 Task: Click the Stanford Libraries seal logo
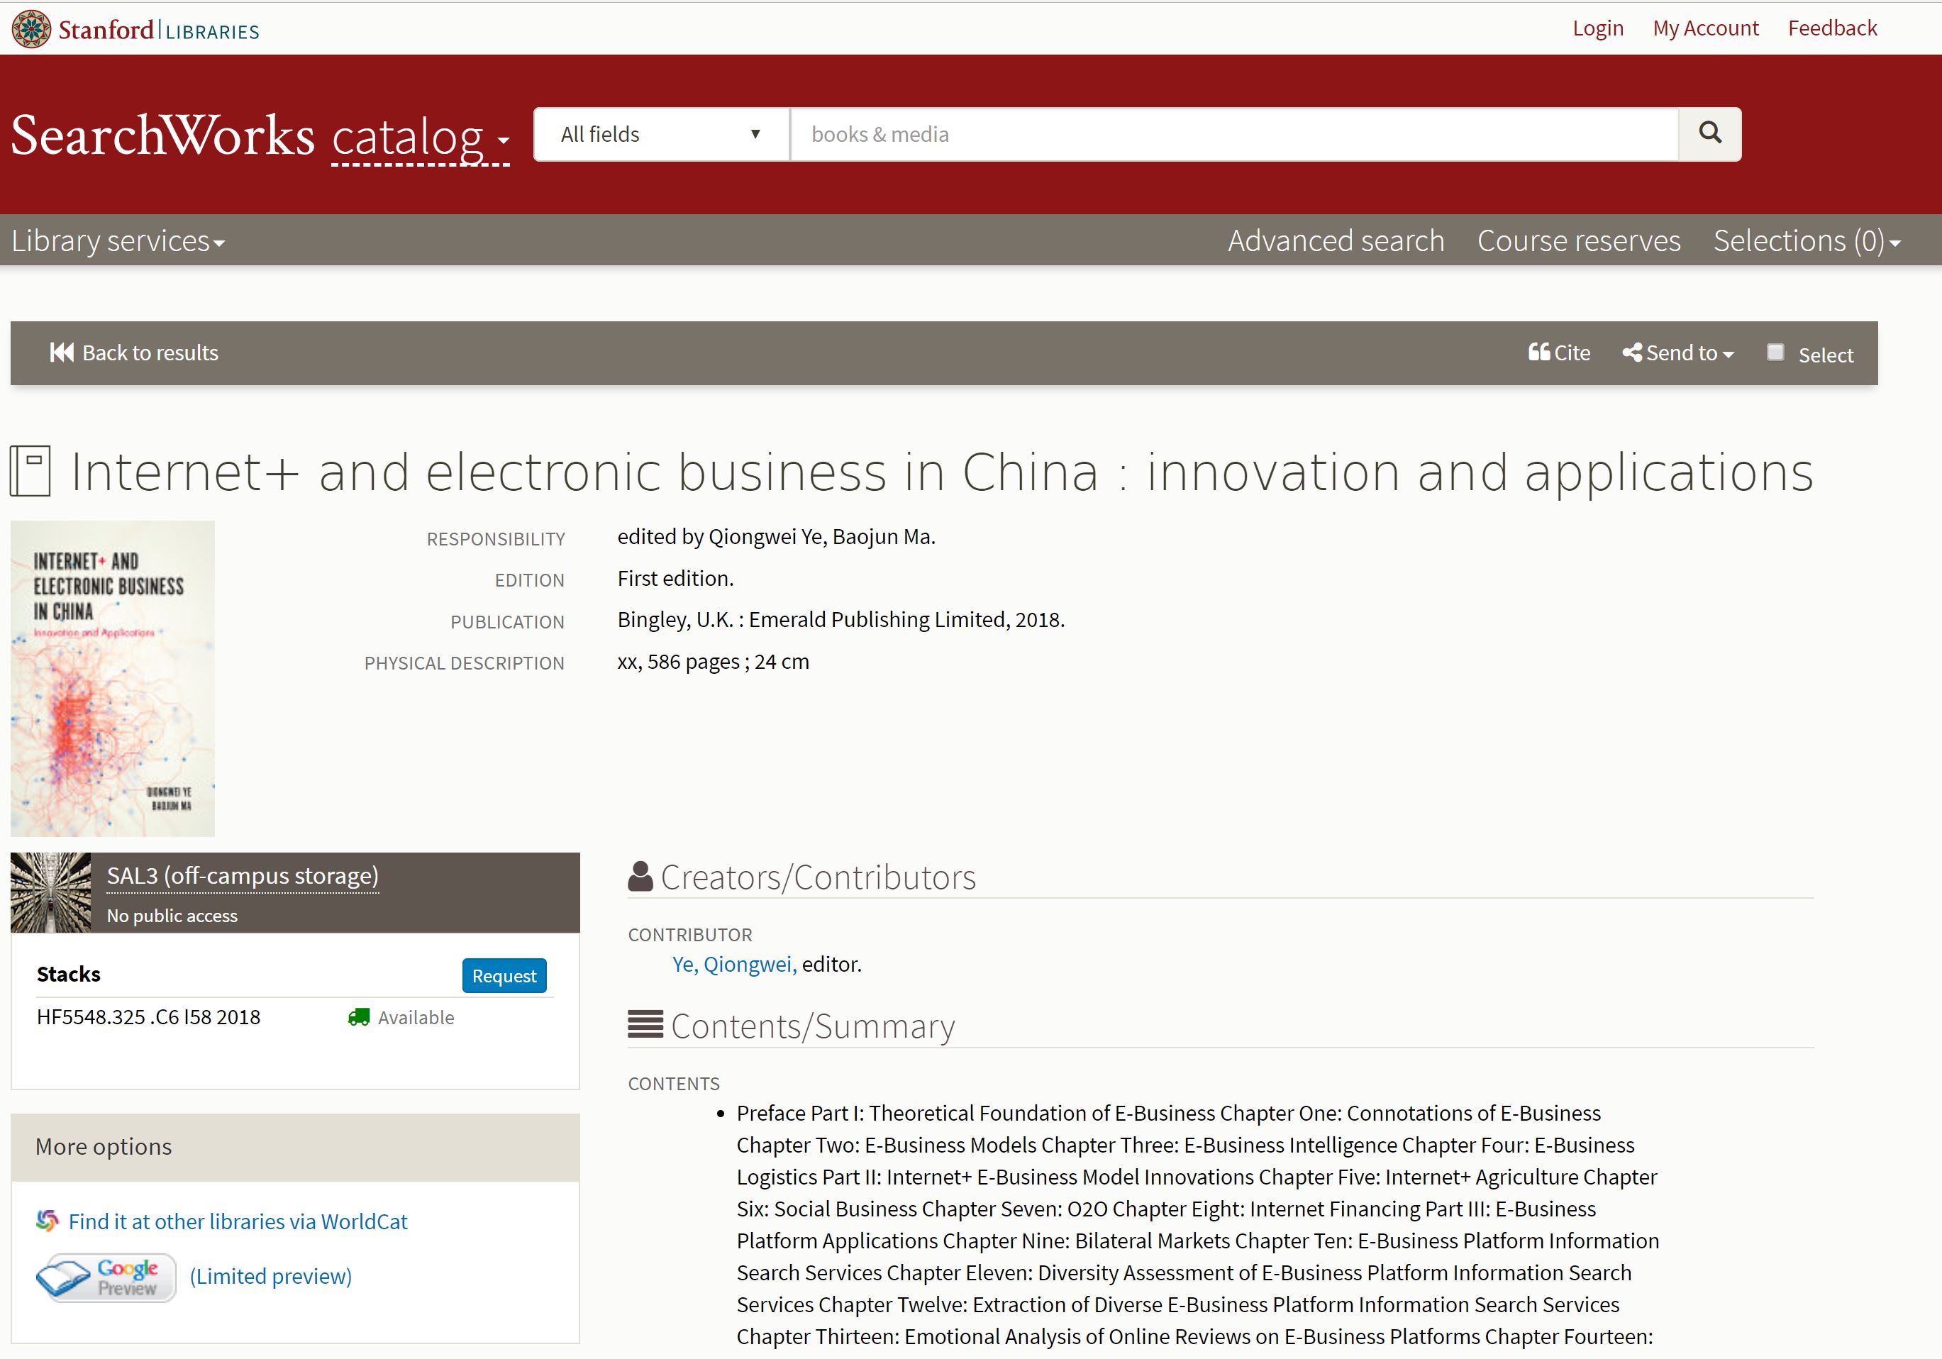(30, 30)
